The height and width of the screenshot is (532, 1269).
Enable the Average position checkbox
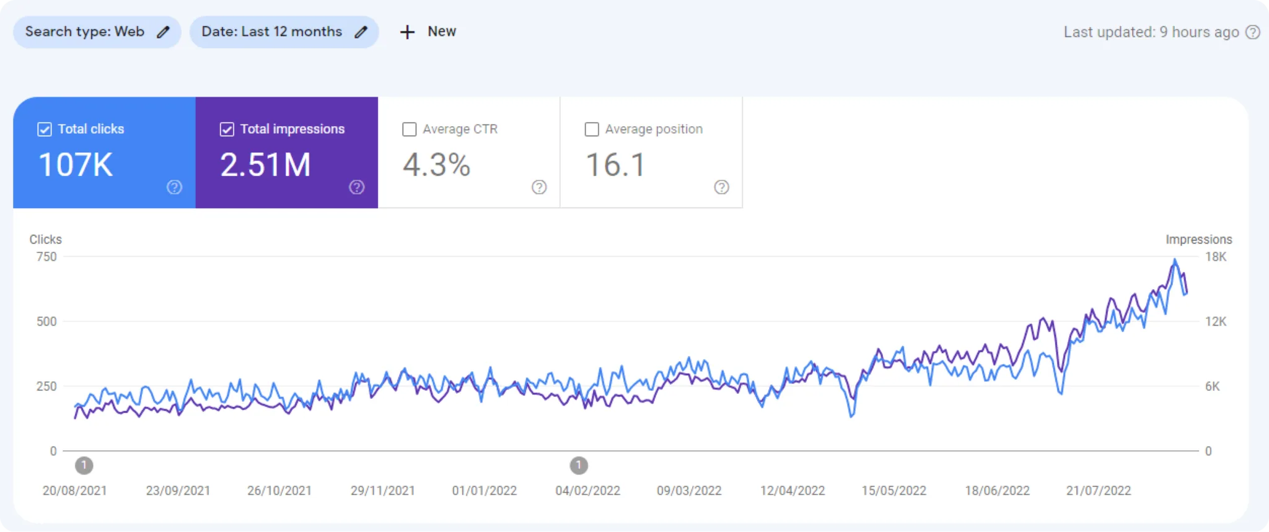(x=592, y=129)
